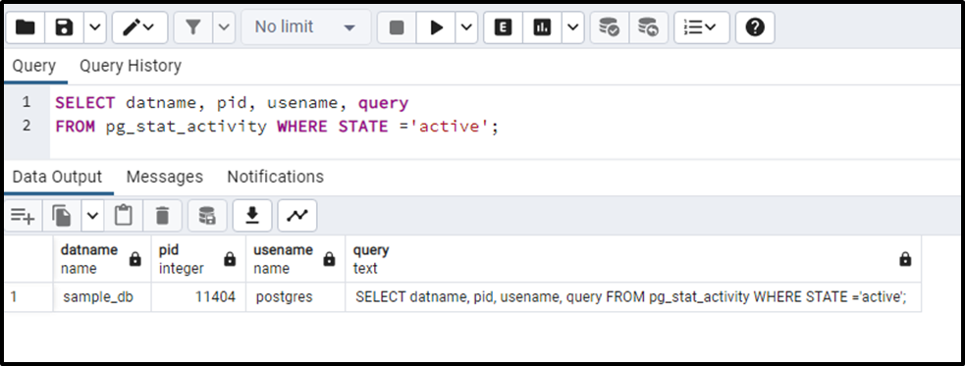Switch to the Messages tab
This screenshot has height=366, width=965.
tap(164, 178)
